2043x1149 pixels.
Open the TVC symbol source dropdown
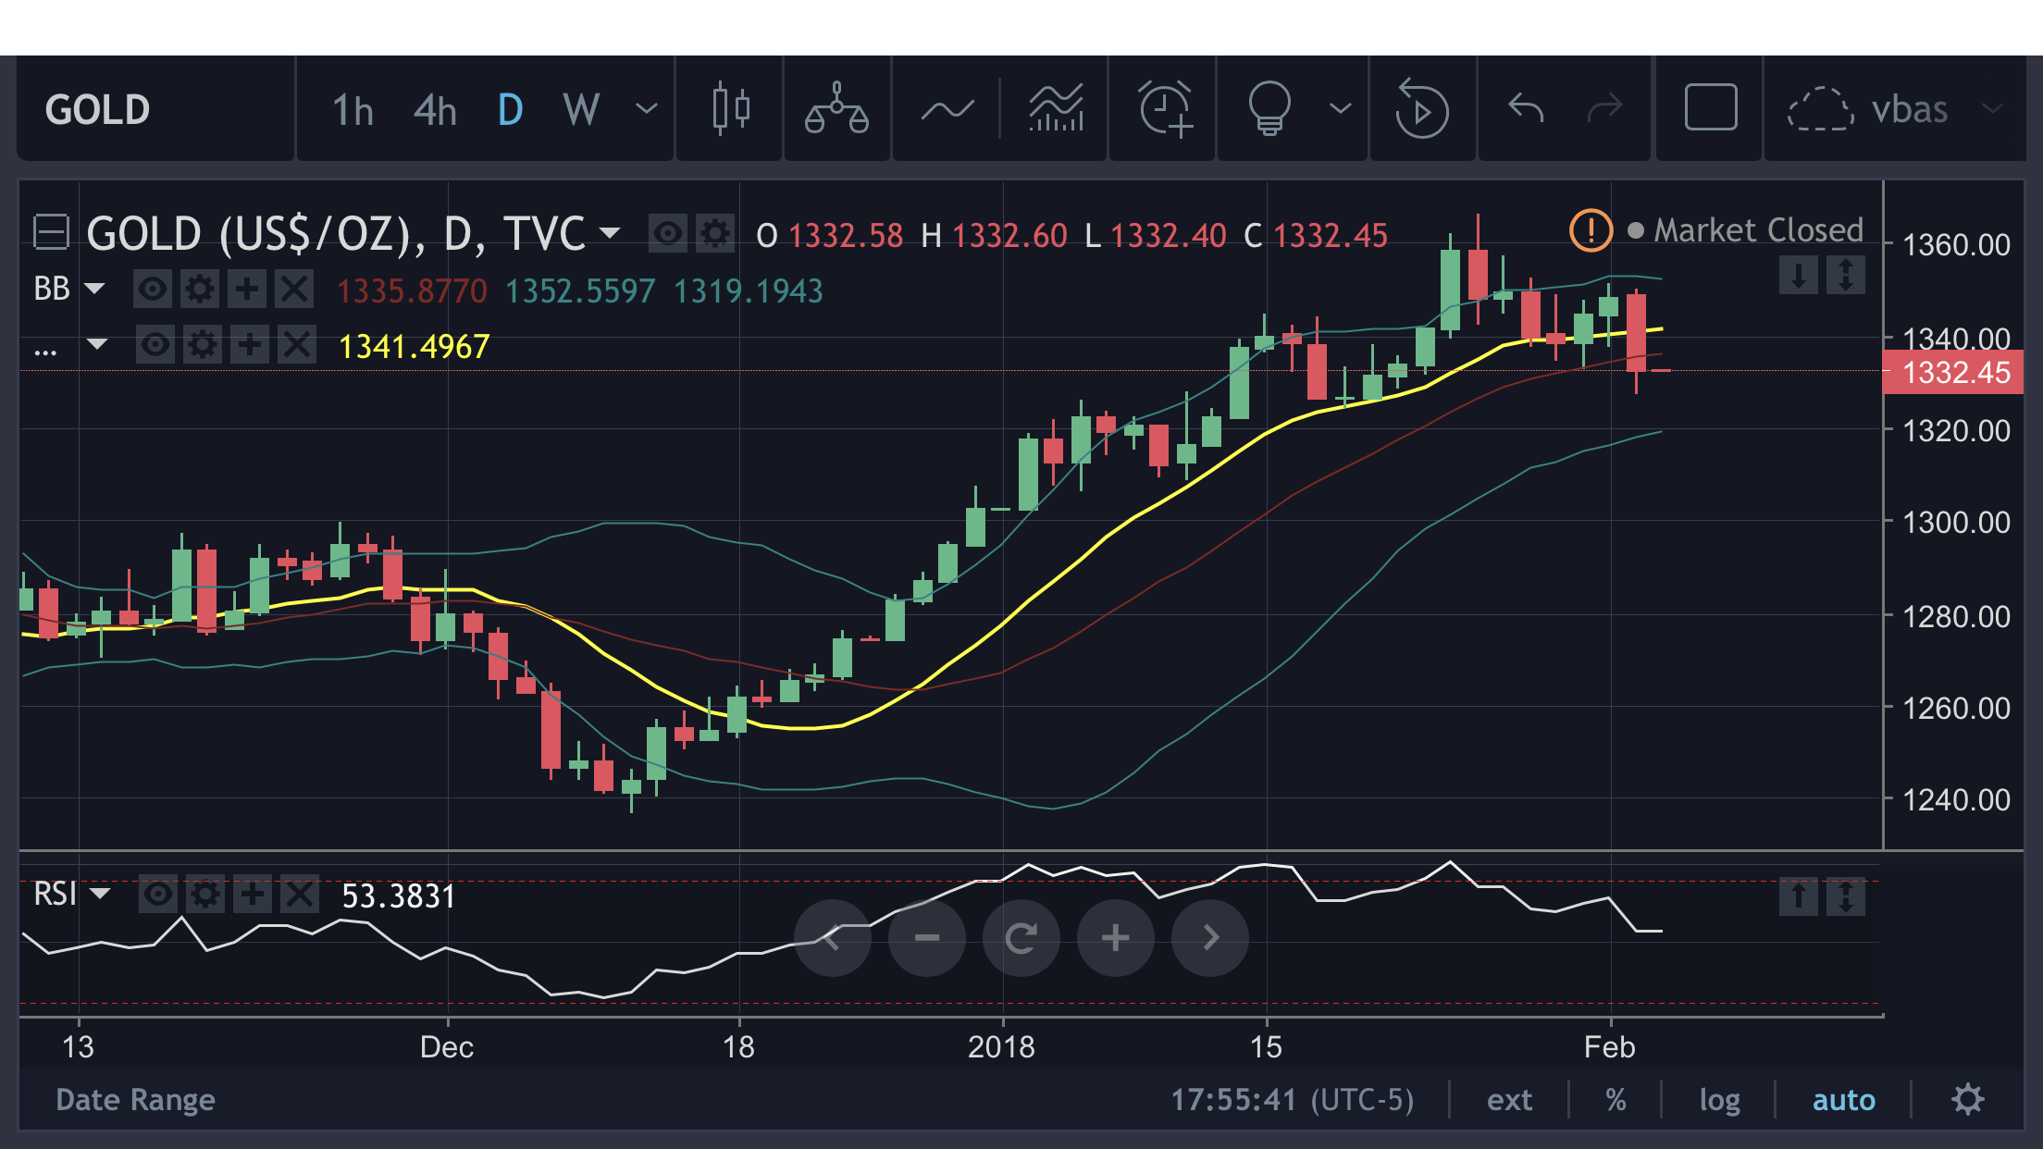(x=610, y=232)
